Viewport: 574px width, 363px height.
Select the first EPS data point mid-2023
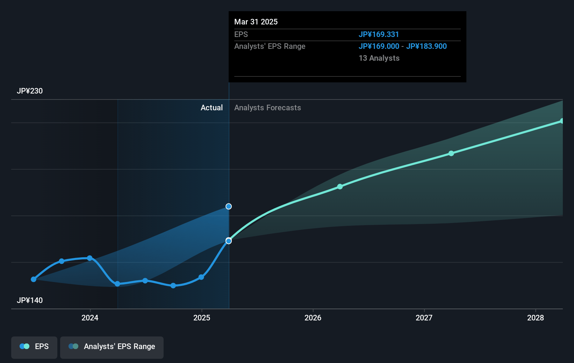(x=34, y=279)
